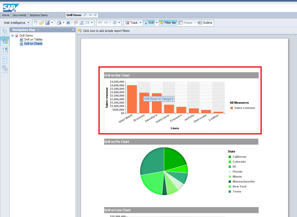This screenshot has width=297, height=217.
Task: Toggle the Filter Bar button
Action: (168, 23)
